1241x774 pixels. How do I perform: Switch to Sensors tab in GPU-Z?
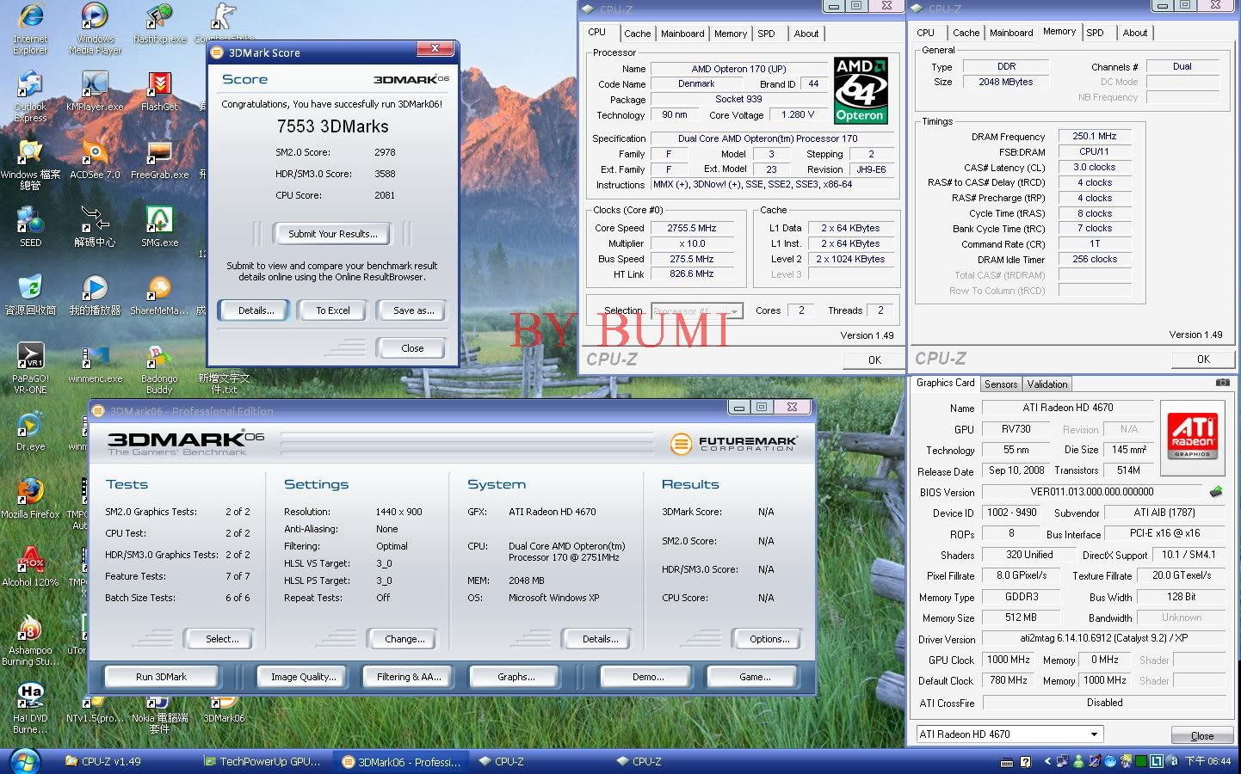coord(1001,384)
